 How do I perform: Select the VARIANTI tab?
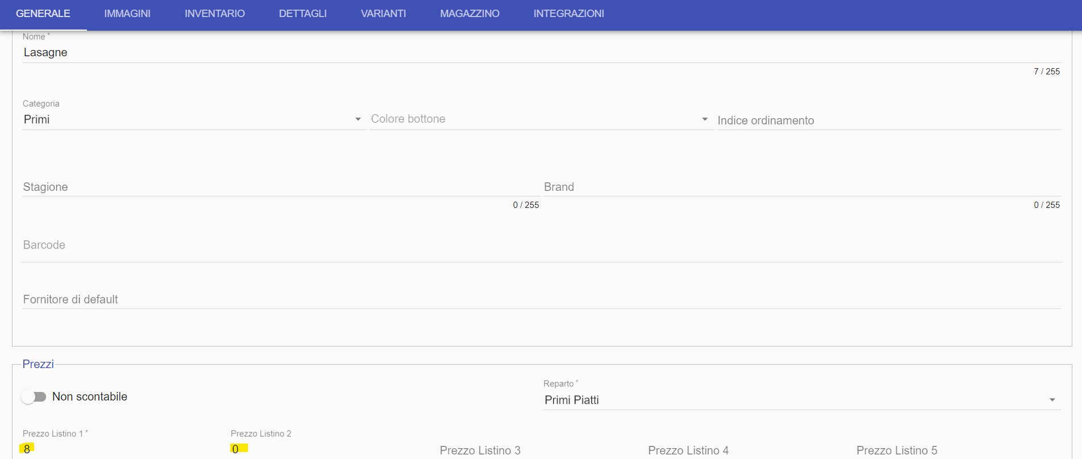[x=383, y=14]
